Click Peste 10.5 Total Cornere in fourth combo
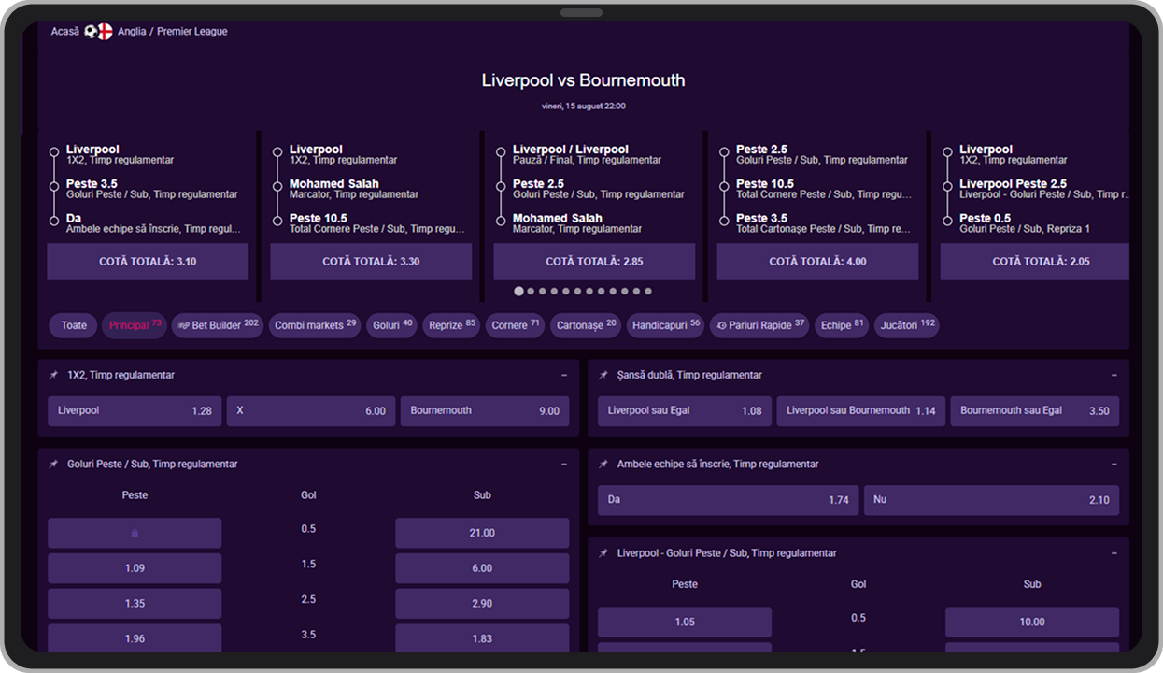 (x=824, y=189)
